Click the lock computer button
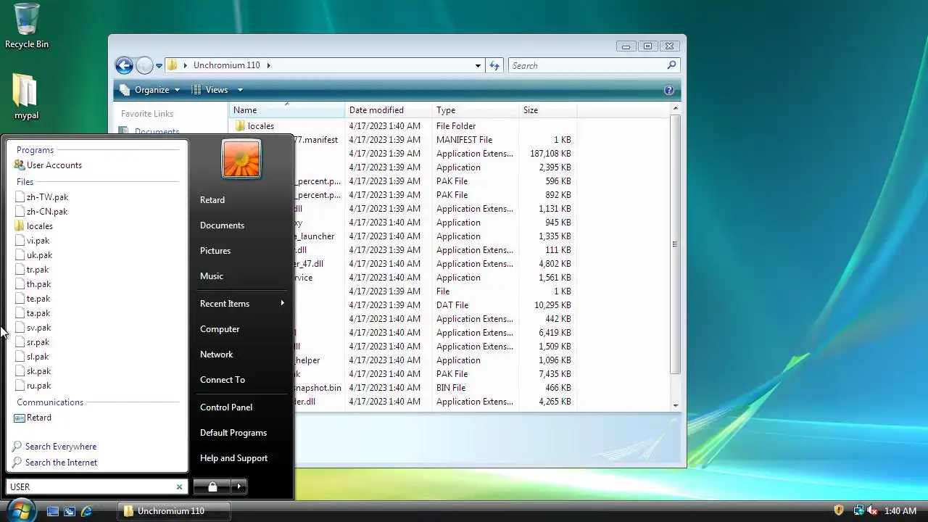Screen dimensions: 928x522 click(x=212, y=486)
